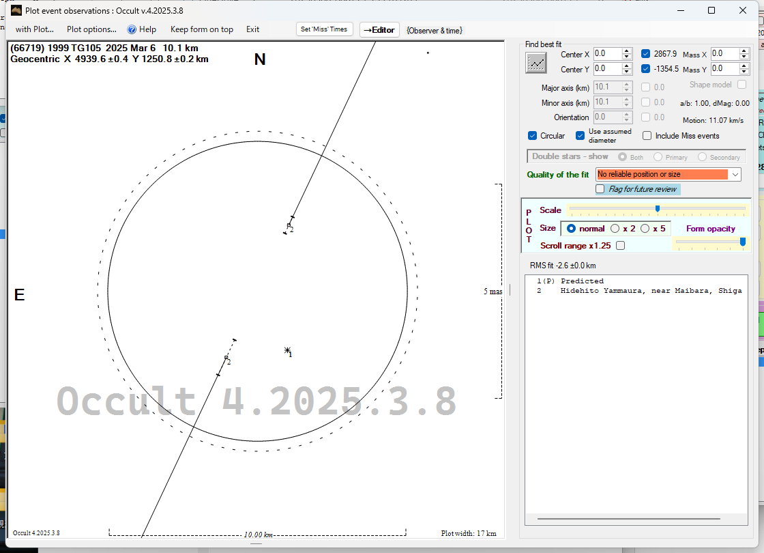This screenshot has height=553, width=764.
Task: Click the Scale slider handle
Action: pos(657,209)
